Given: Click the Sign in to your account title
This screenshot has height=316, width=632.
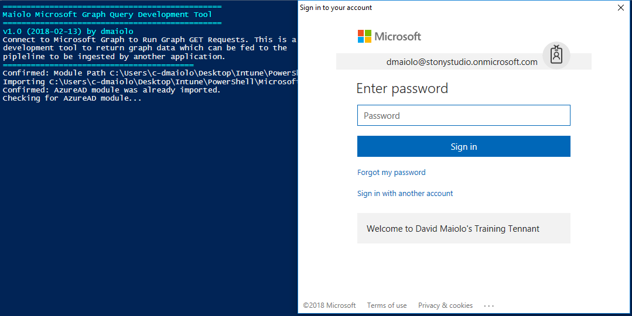Looking at the screenshot, I should click(336, 8).
